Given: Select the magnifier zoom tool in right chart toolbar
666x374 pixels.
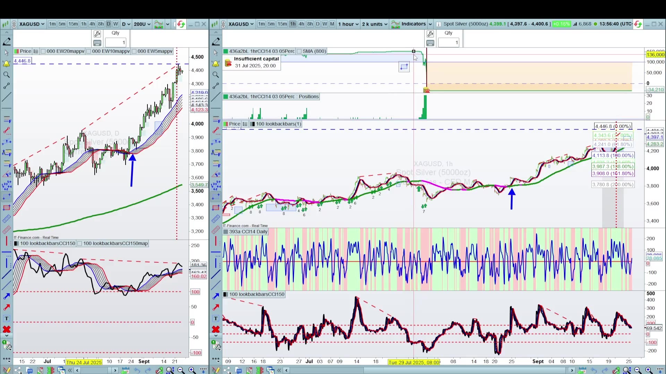Looking at the screenshot, I should (x=215, y=74).
